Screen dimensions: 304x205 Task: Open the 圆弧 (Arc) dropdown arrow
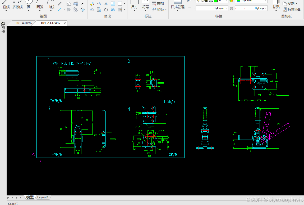(40, 11)
